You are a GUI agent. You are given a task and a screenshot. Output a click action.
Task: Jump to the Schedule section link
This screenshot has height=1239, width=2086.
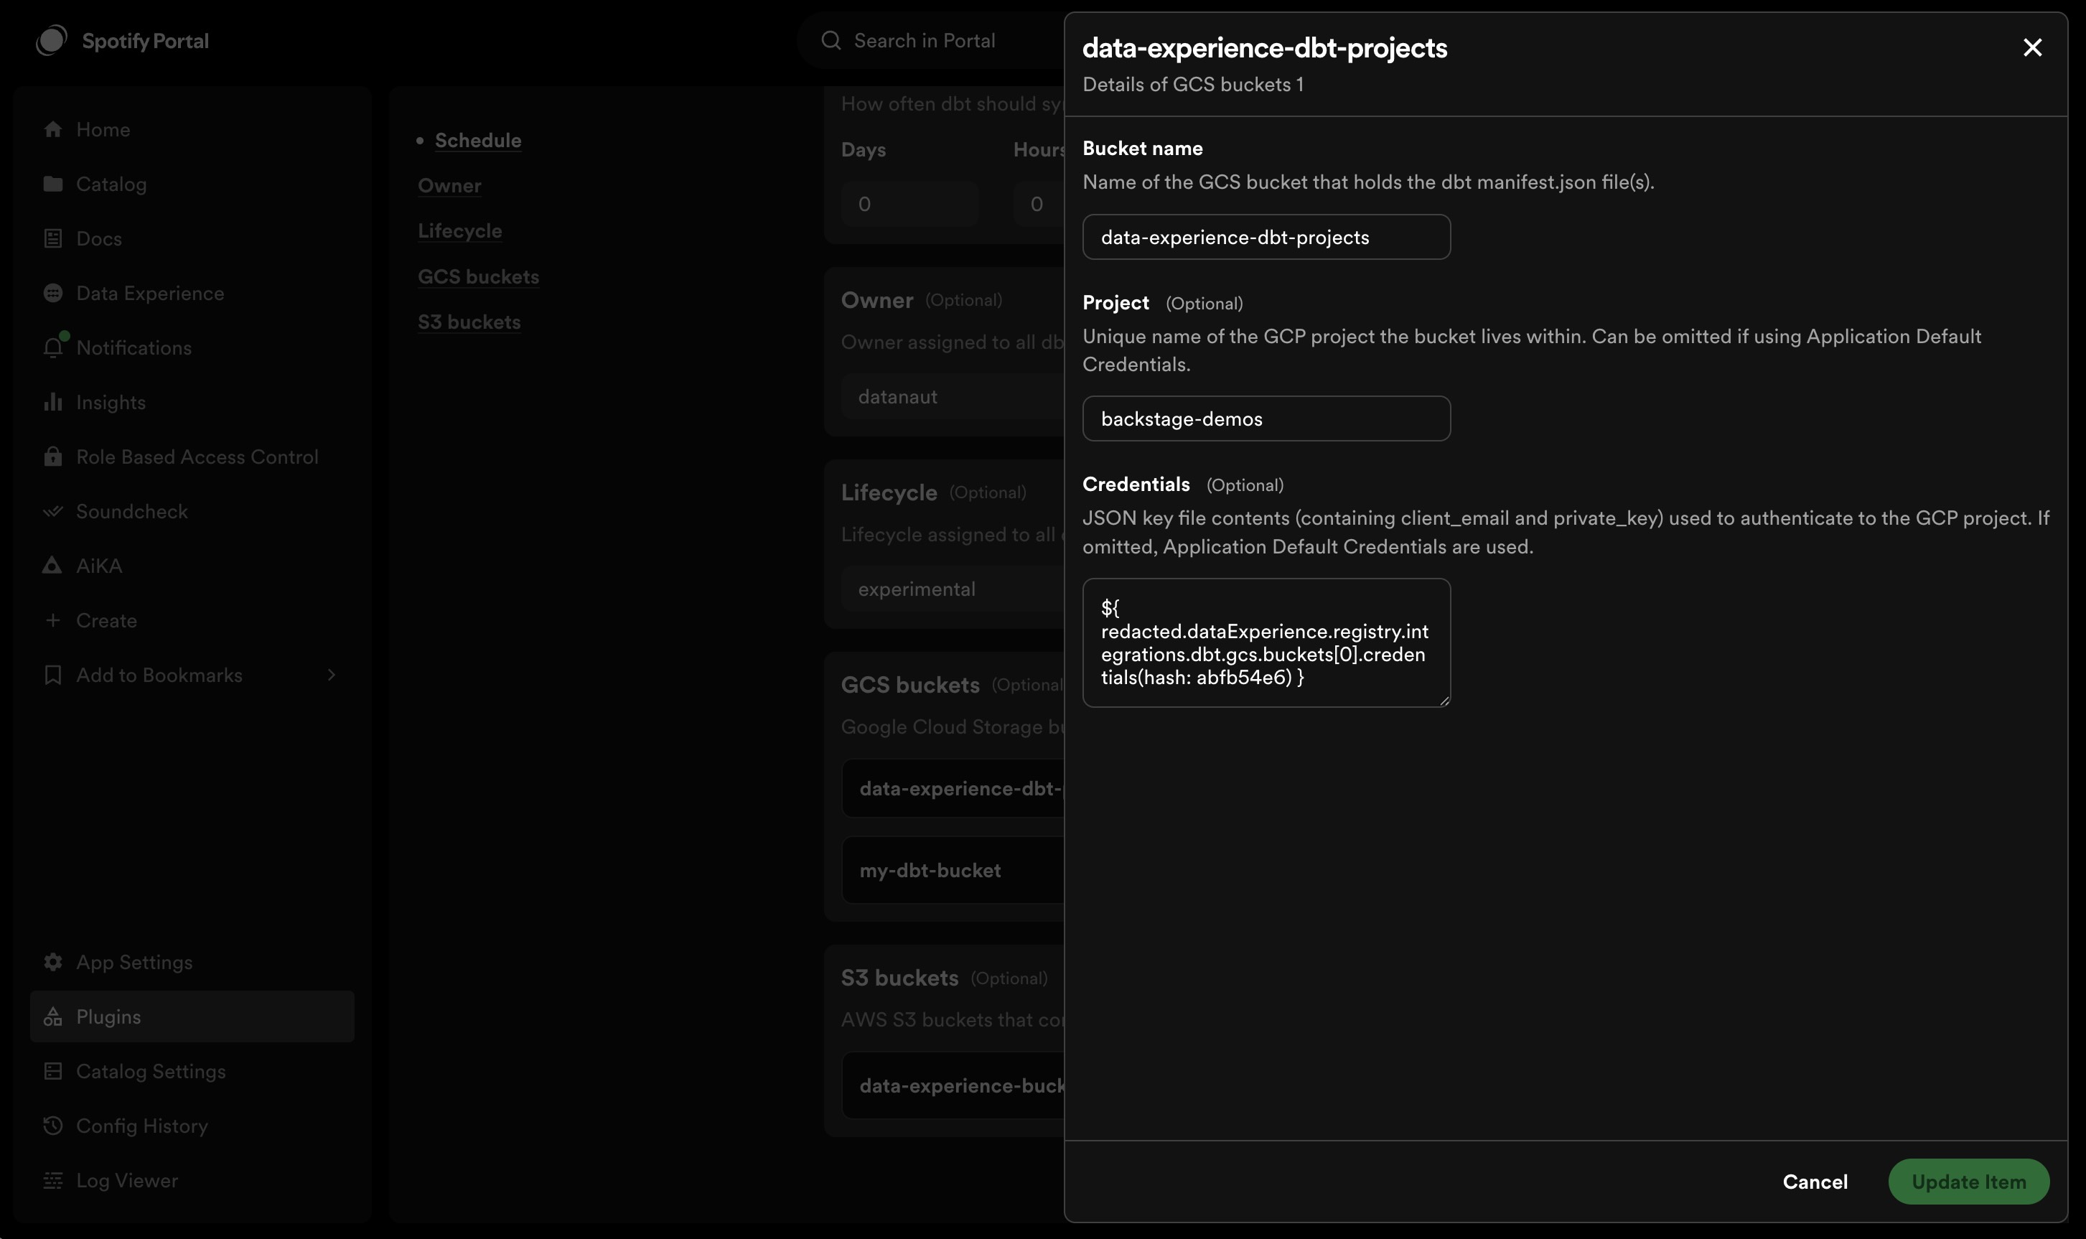point(478,140)
